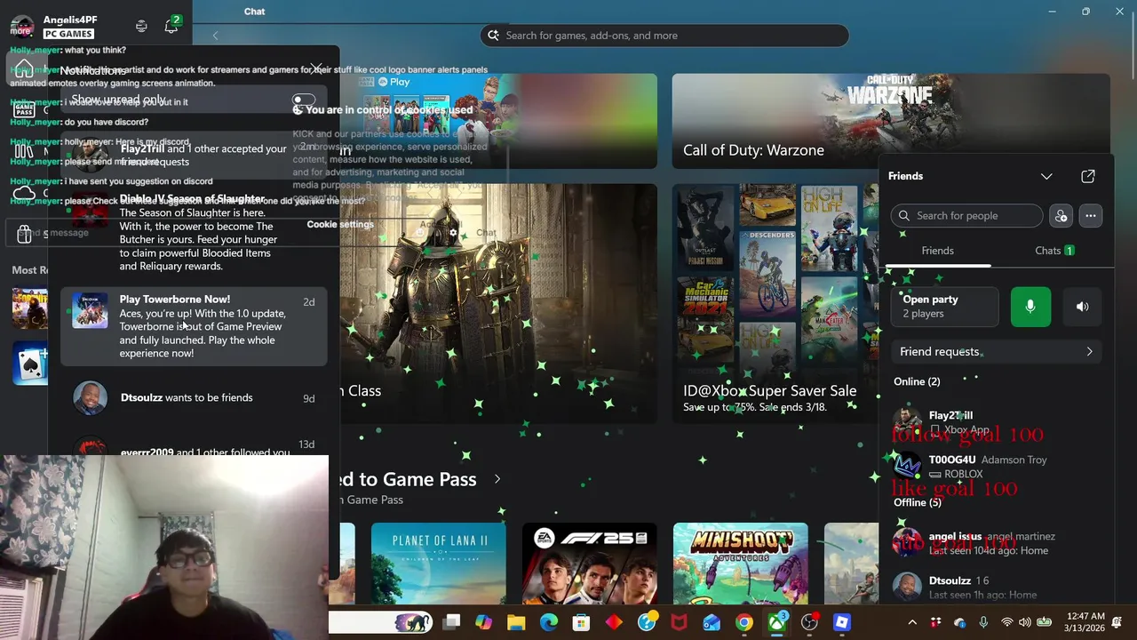
Task: Open Microsoft Edge from the taskbar
Action: (x=549, y=622)
